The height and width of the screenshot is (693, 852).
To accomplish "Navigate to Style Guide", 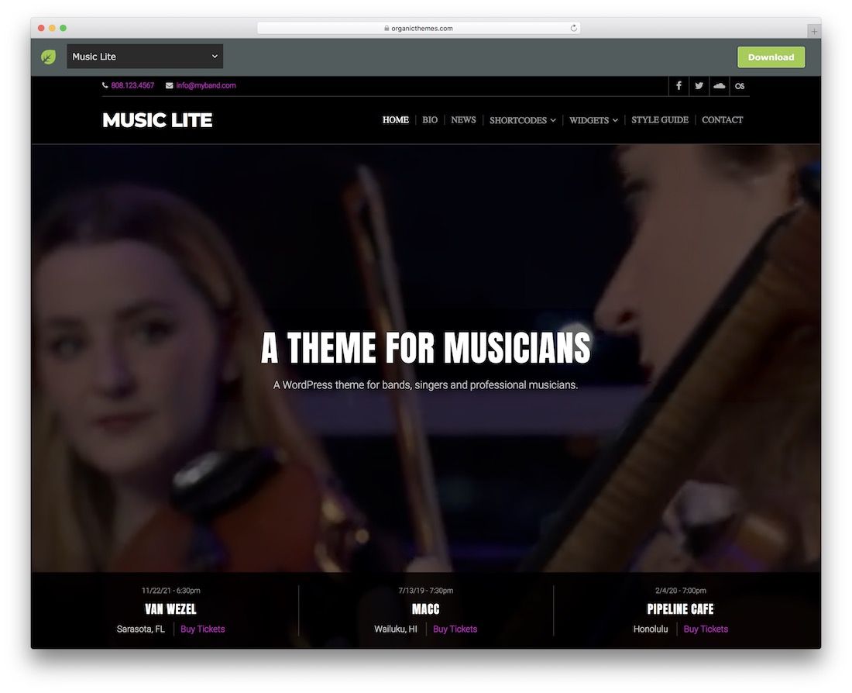I will [x=660, y=120].
